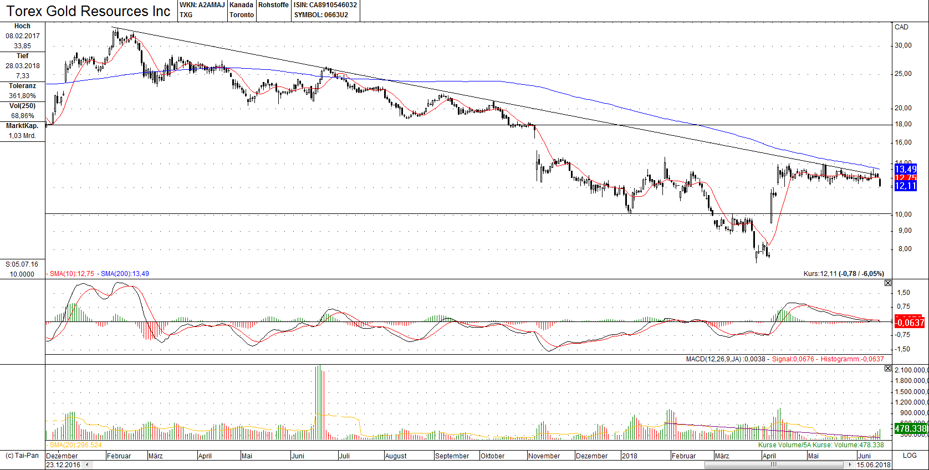Screen dimensions: 929x470
Task: Click the 20,00 price axis label
Action: 904,108
